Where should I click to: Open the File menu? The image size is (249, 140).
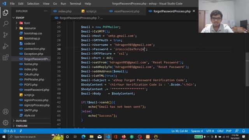12,3
